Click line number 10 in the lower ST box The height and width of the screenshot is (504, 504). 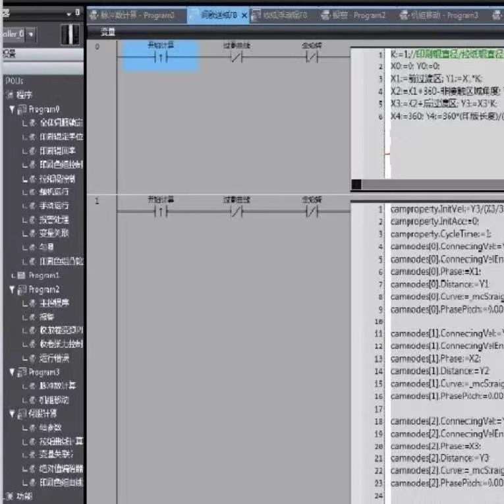click(379, 322)
